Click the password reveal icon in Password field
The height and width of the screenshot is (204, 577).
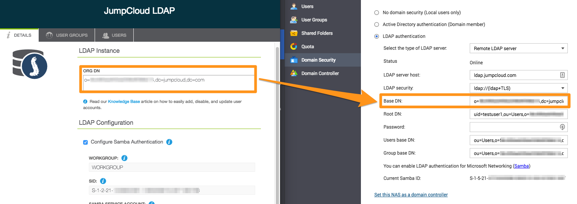pos(562,127)
